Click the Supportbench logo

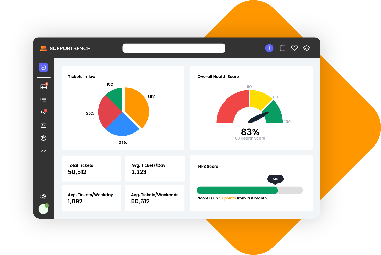click(65, 48)
